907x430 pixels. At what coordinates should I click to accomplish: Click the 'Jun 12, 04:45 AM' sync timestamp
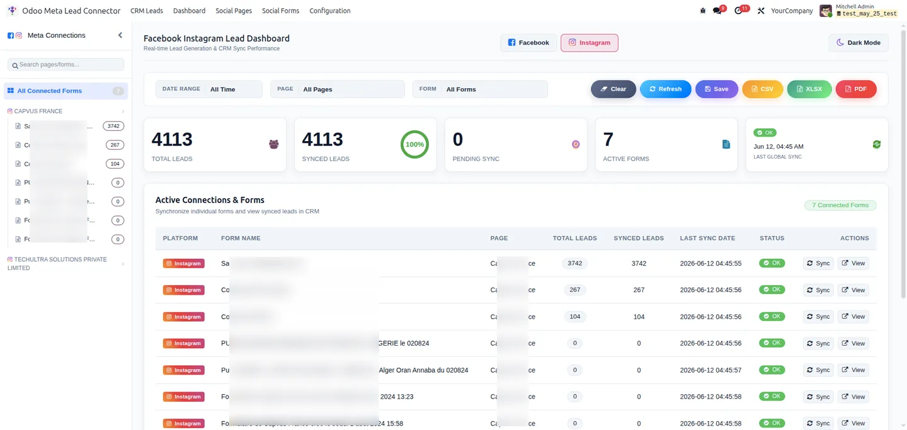(779, 147)
